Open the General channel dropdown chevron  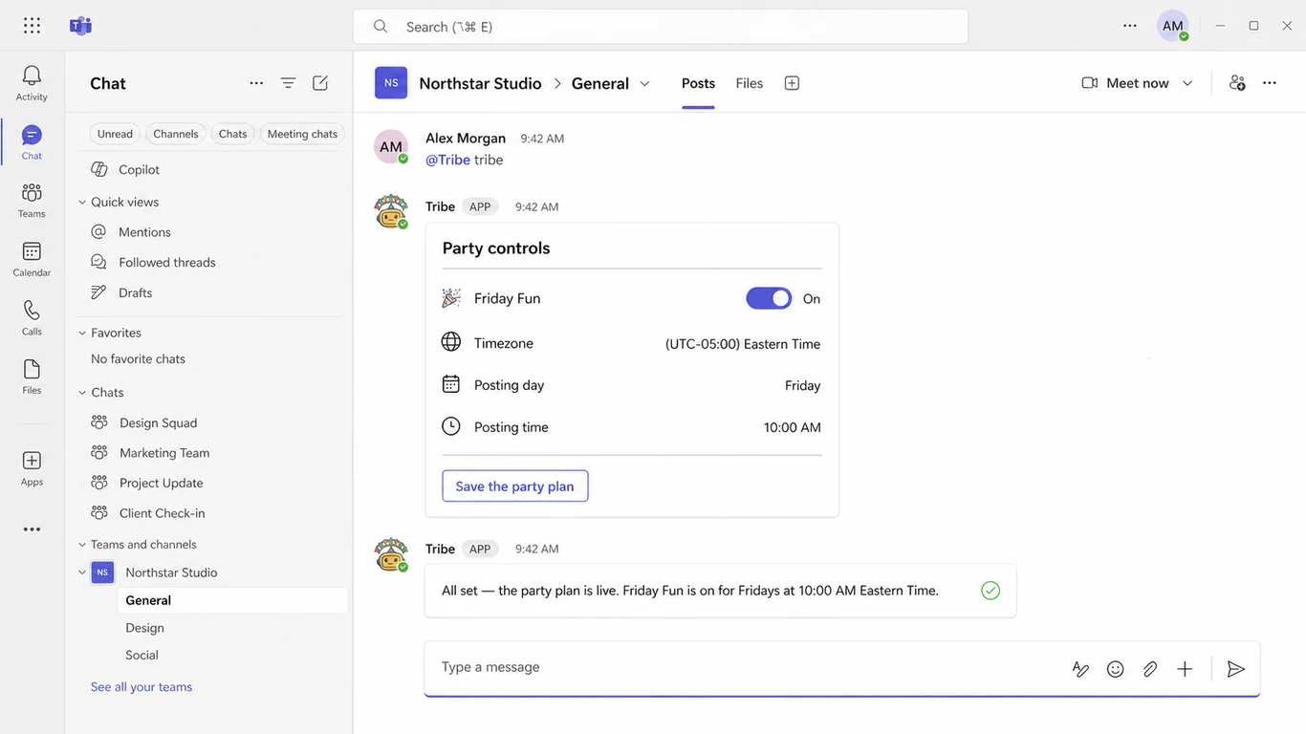coord(644,83)
